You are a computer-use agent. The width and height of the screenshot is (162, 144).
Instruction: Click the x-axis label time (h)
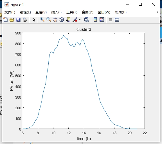84,139
